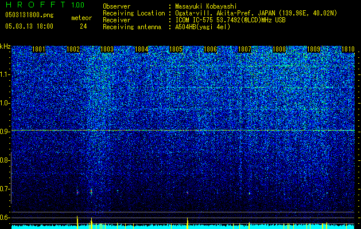Click the 1804 time marker
Viewport: 361px width, 229px height.
(141, 49)
